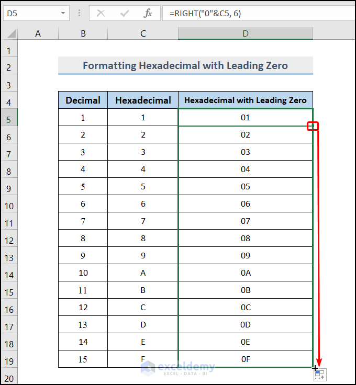Select cell showing 08
The height and width of the screenshot is (385, 356).
[x=246, y=238]
